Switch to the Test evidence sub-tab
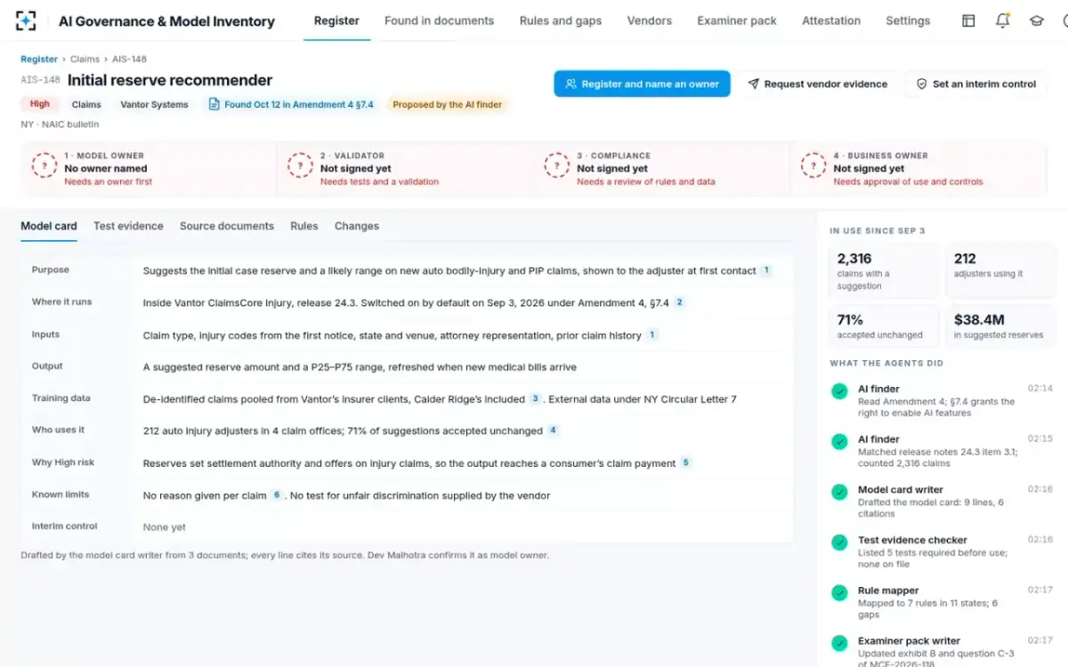Viewport: 1068px width, 667px height. point(128,226)
